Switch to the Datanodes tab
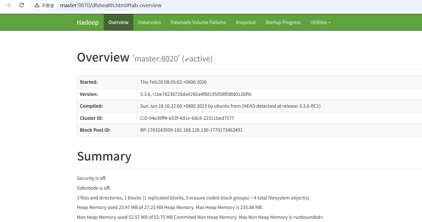The image size is (422, 222). tap(149, 22)
